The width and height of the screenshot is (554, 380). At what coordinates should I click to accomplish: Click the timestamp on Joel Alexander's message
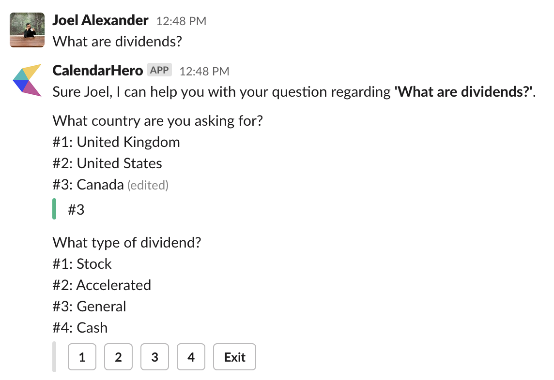(181, 21)
